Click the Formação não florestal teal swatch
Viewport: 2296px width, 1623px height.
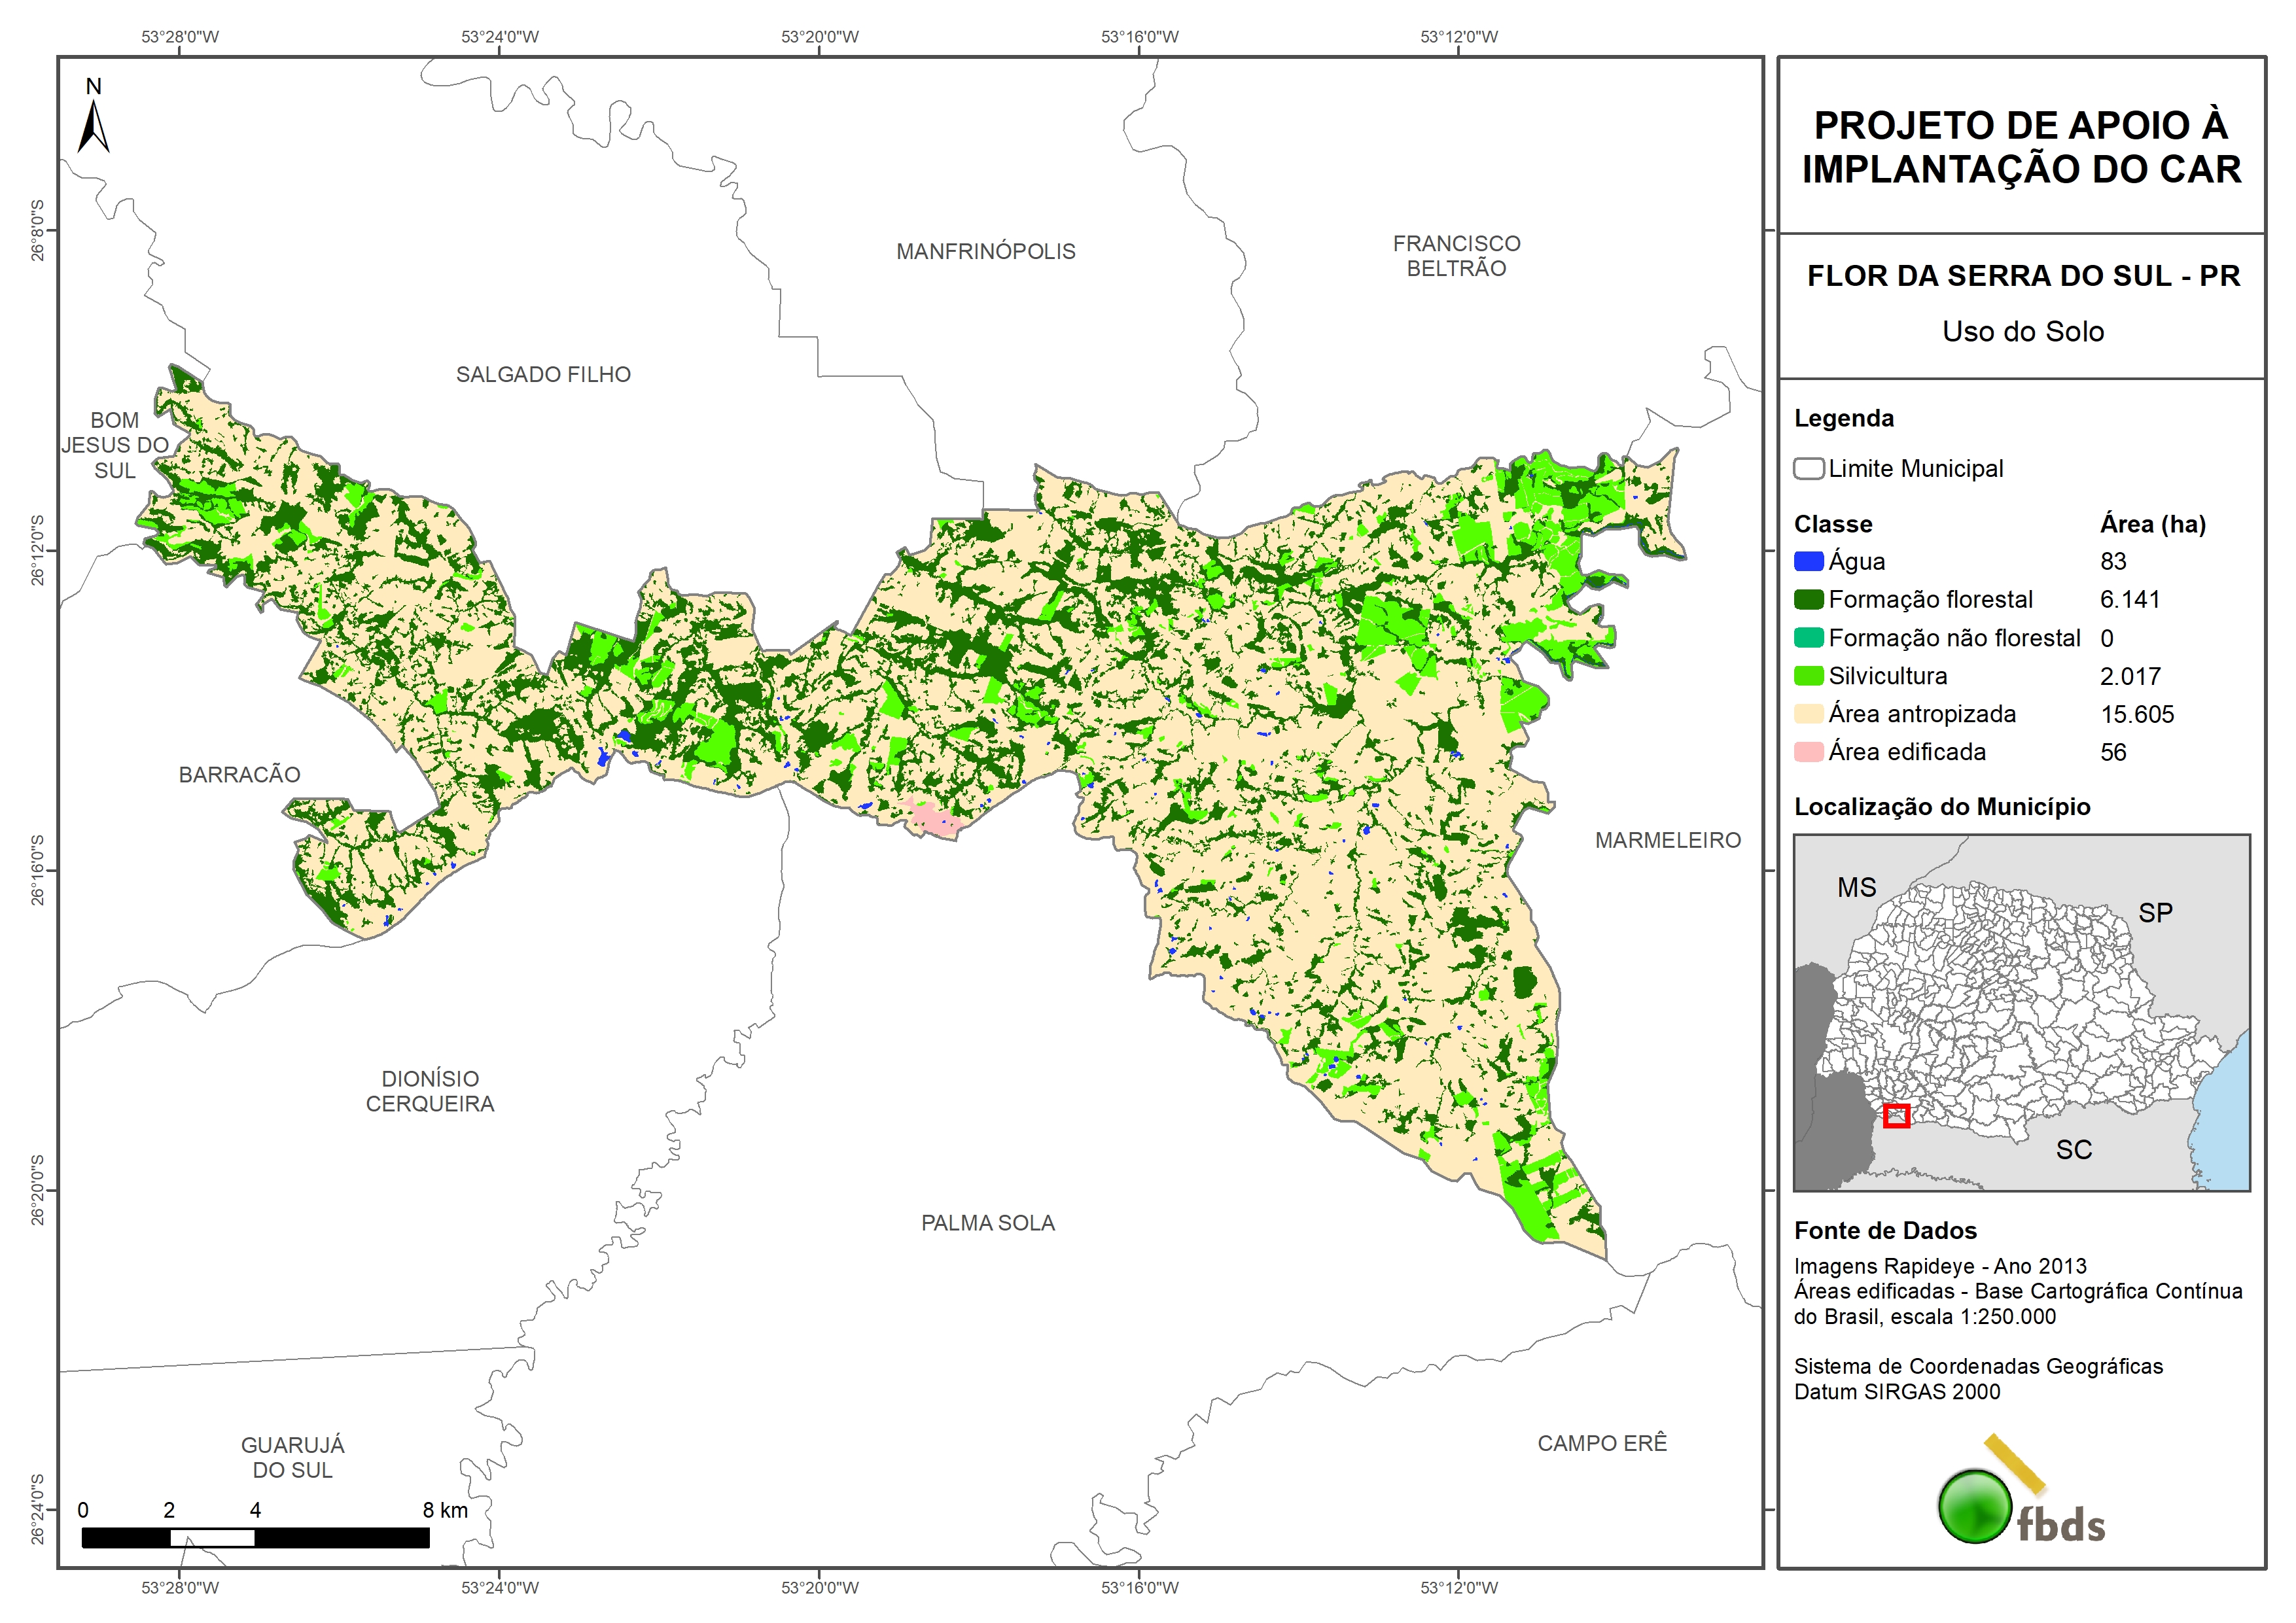(1808, 638)
